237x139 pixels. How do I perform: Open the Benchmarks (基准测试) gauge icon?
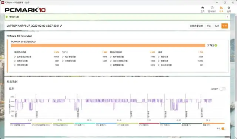tap(212, 8)
